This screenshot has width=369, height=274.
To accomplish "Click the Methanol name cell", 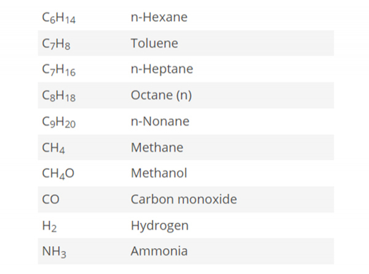I will click(x=159, y=174).
